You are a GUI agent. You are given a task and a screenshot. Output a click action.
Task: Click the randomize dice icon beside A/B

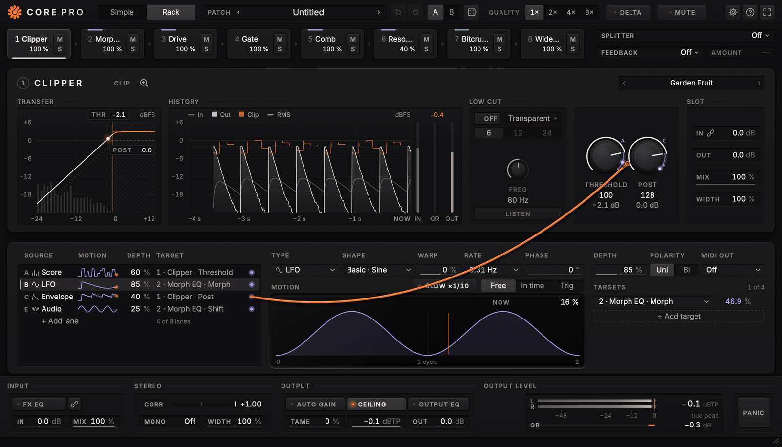click(472, 12)
